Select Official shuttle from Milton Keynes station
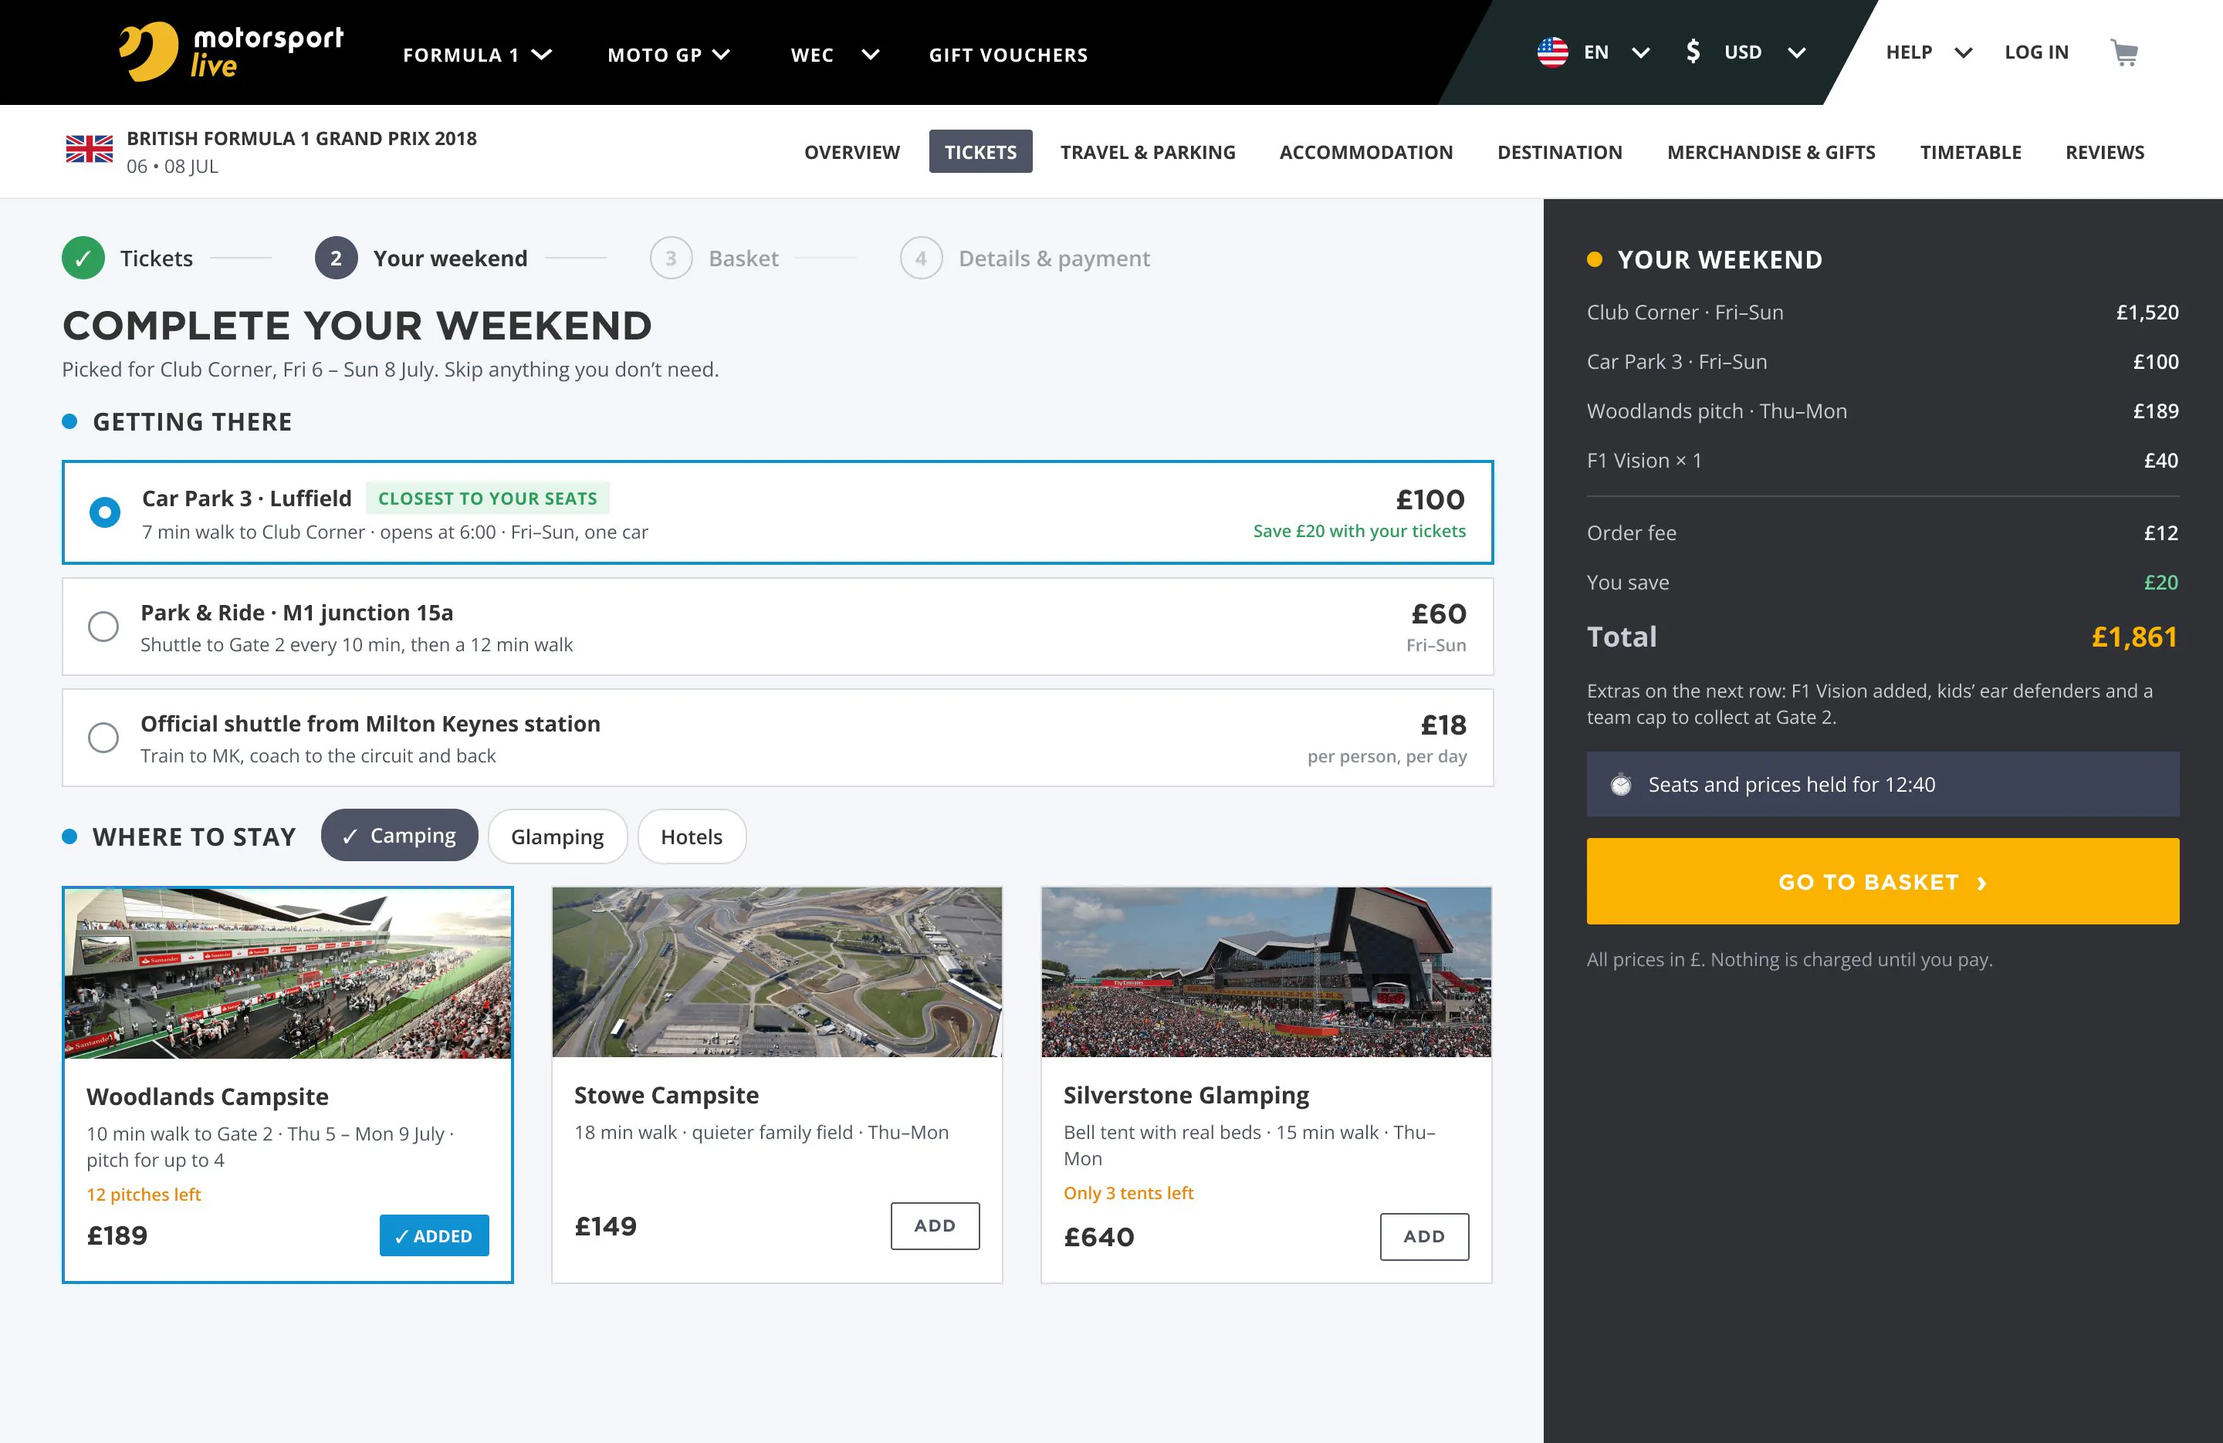The height and width of the screenshot is (1443, 2223). pos(103,738)
